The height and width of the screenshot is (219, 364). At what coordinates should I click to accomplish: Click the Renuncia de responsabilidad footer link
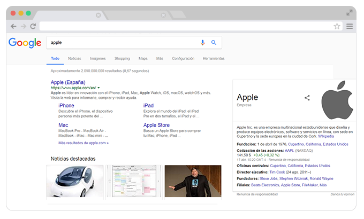coord(257,194)
